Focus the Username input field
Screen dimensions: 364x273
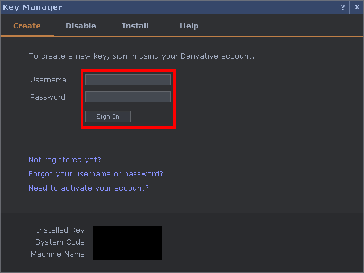click(128, 80)
